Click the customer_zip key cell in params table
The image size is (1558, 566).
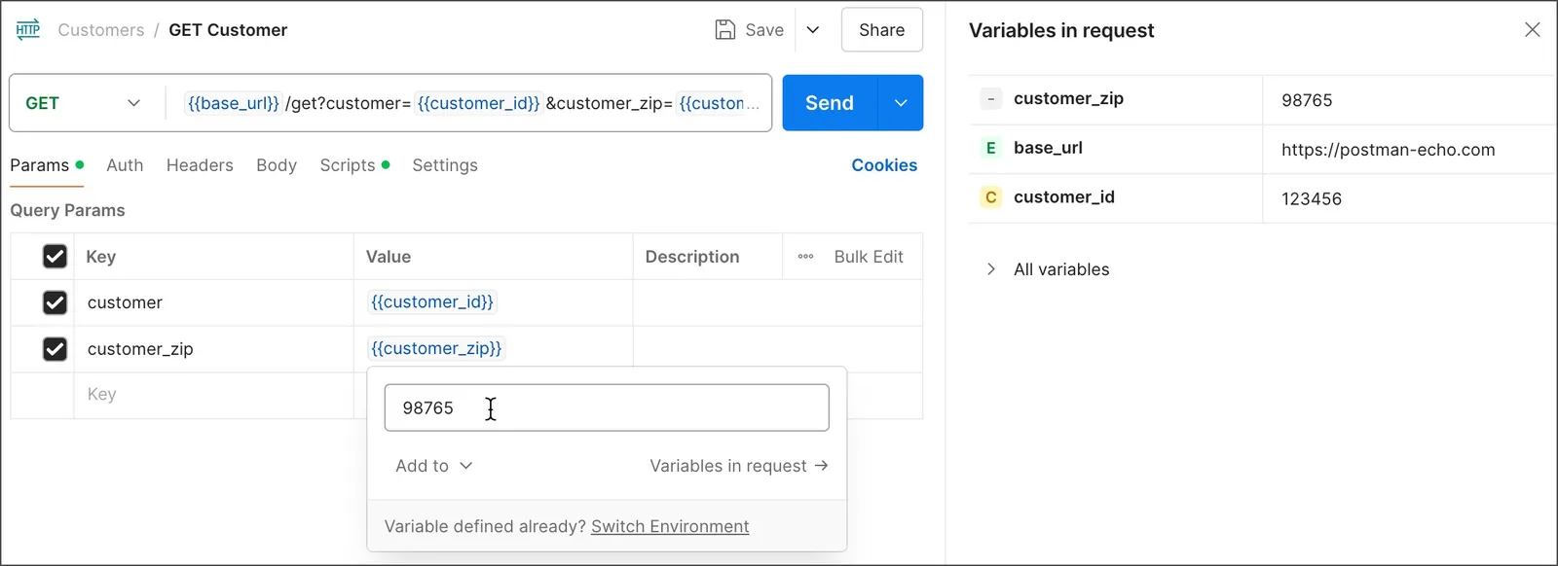(213, 349)
